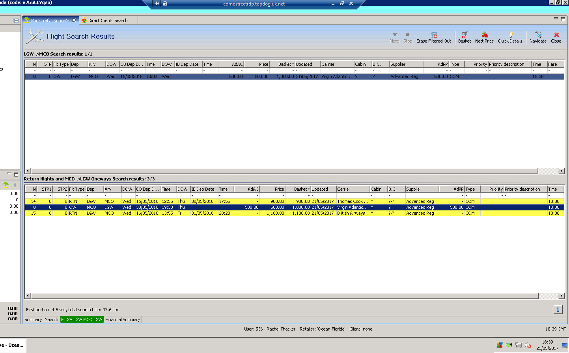Click the Client: none status text

(361, 329)
